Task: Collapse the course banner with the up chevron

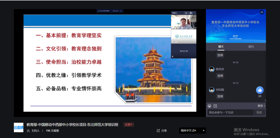Action: [262, 12]
